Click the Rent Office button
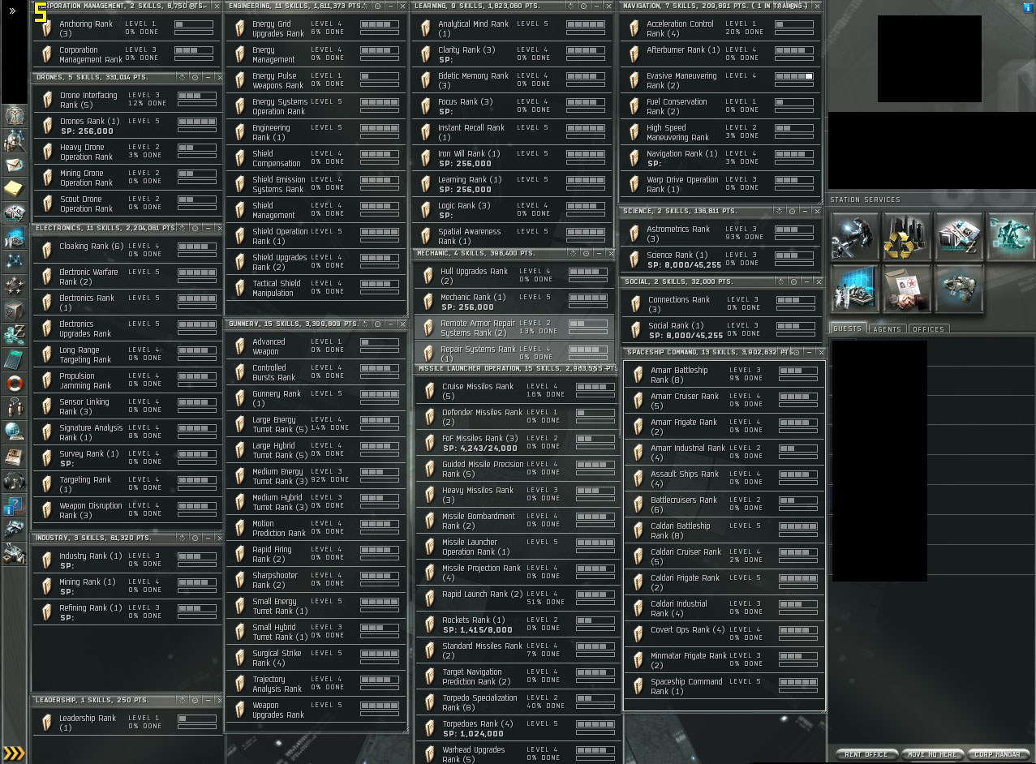This screenshot has width=1036, height=764. [x=866, y=754]
